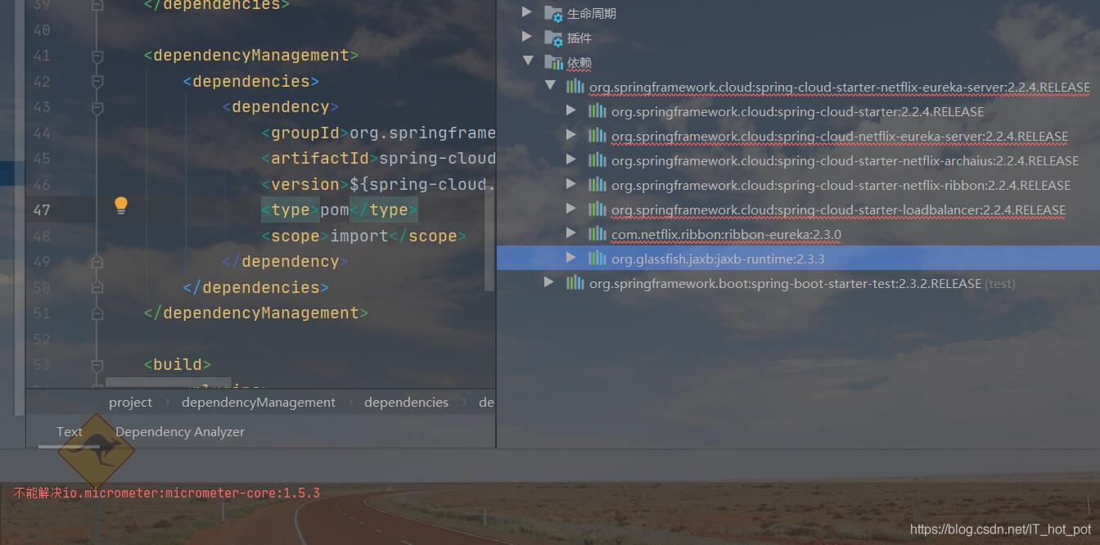
Task: Expand spring-cloud-starter:2.2.4.RELEASE dependency
Action: [571, 110]
